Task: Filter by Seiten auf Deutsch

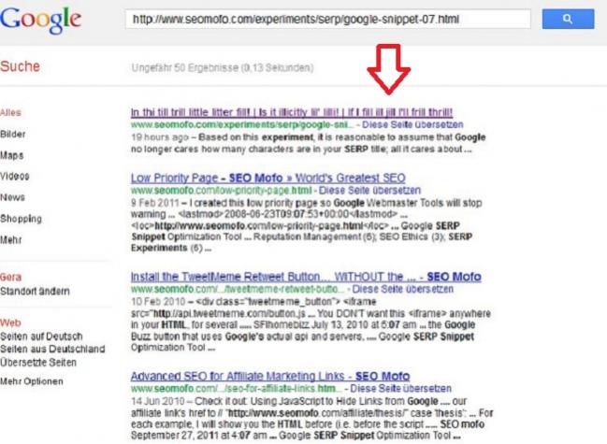Action: (41, 337)
